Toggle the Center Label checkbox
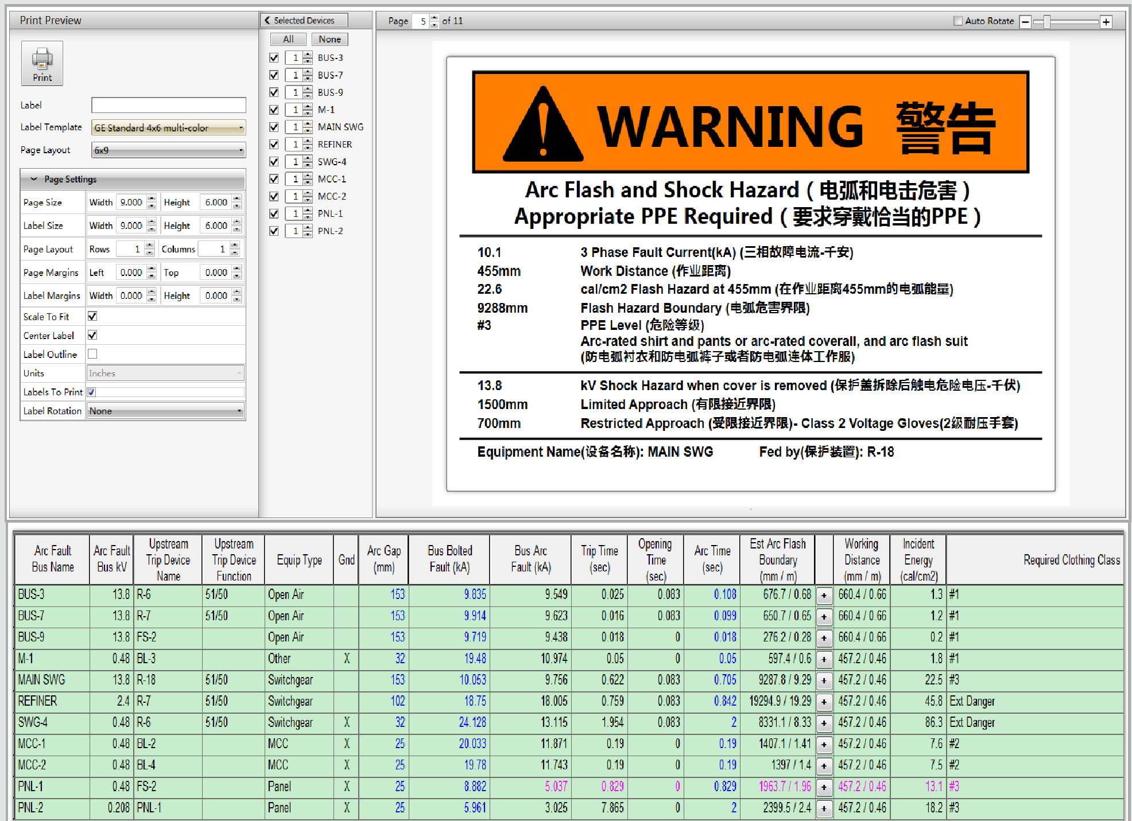Image resolution: width=1132 pixels, height=821 pixels. [x=92, y=335]
